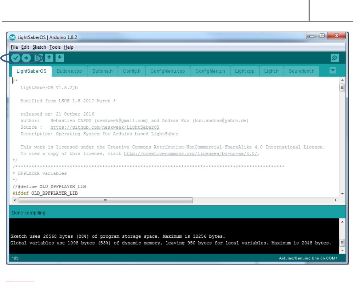Click the Verify checkmark button
This screenshot has height=282, width=353.
point(16,58)
